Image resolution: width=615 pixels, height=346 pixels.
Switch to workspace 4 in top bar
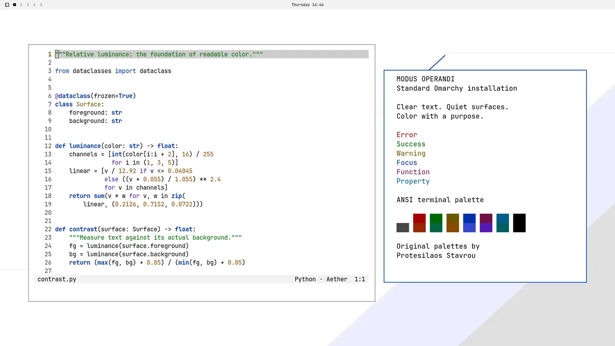coord(34,5)
